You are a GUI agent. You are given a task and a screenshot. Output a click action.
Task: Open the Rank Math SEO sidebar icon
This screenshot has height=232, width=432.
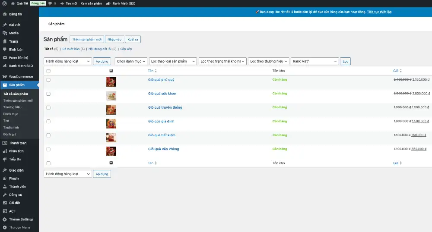point(5,66)
